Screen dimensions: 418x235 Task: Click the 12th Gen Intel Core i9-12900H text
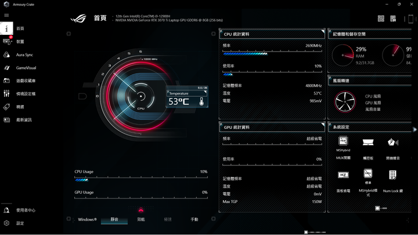tap(143, 16)
